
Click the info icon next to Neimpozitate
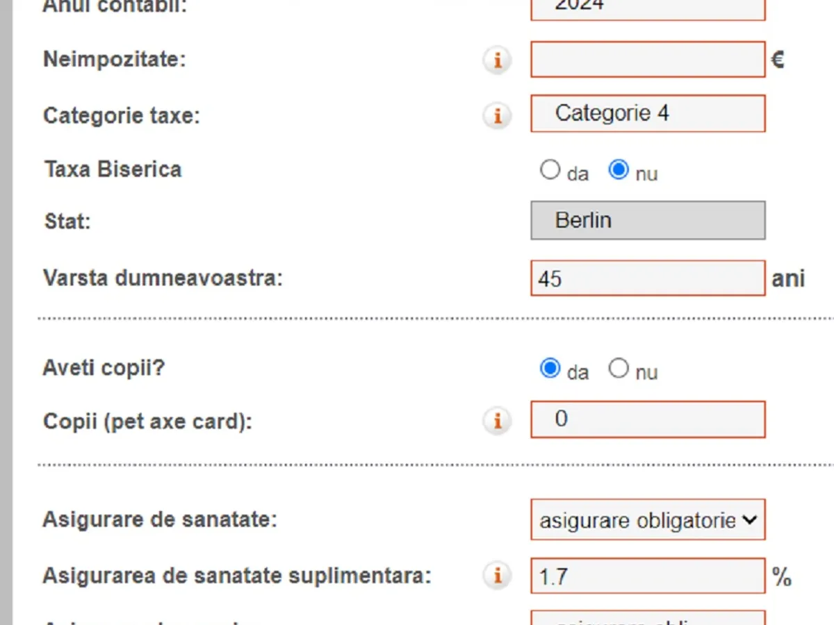(497, 60)
